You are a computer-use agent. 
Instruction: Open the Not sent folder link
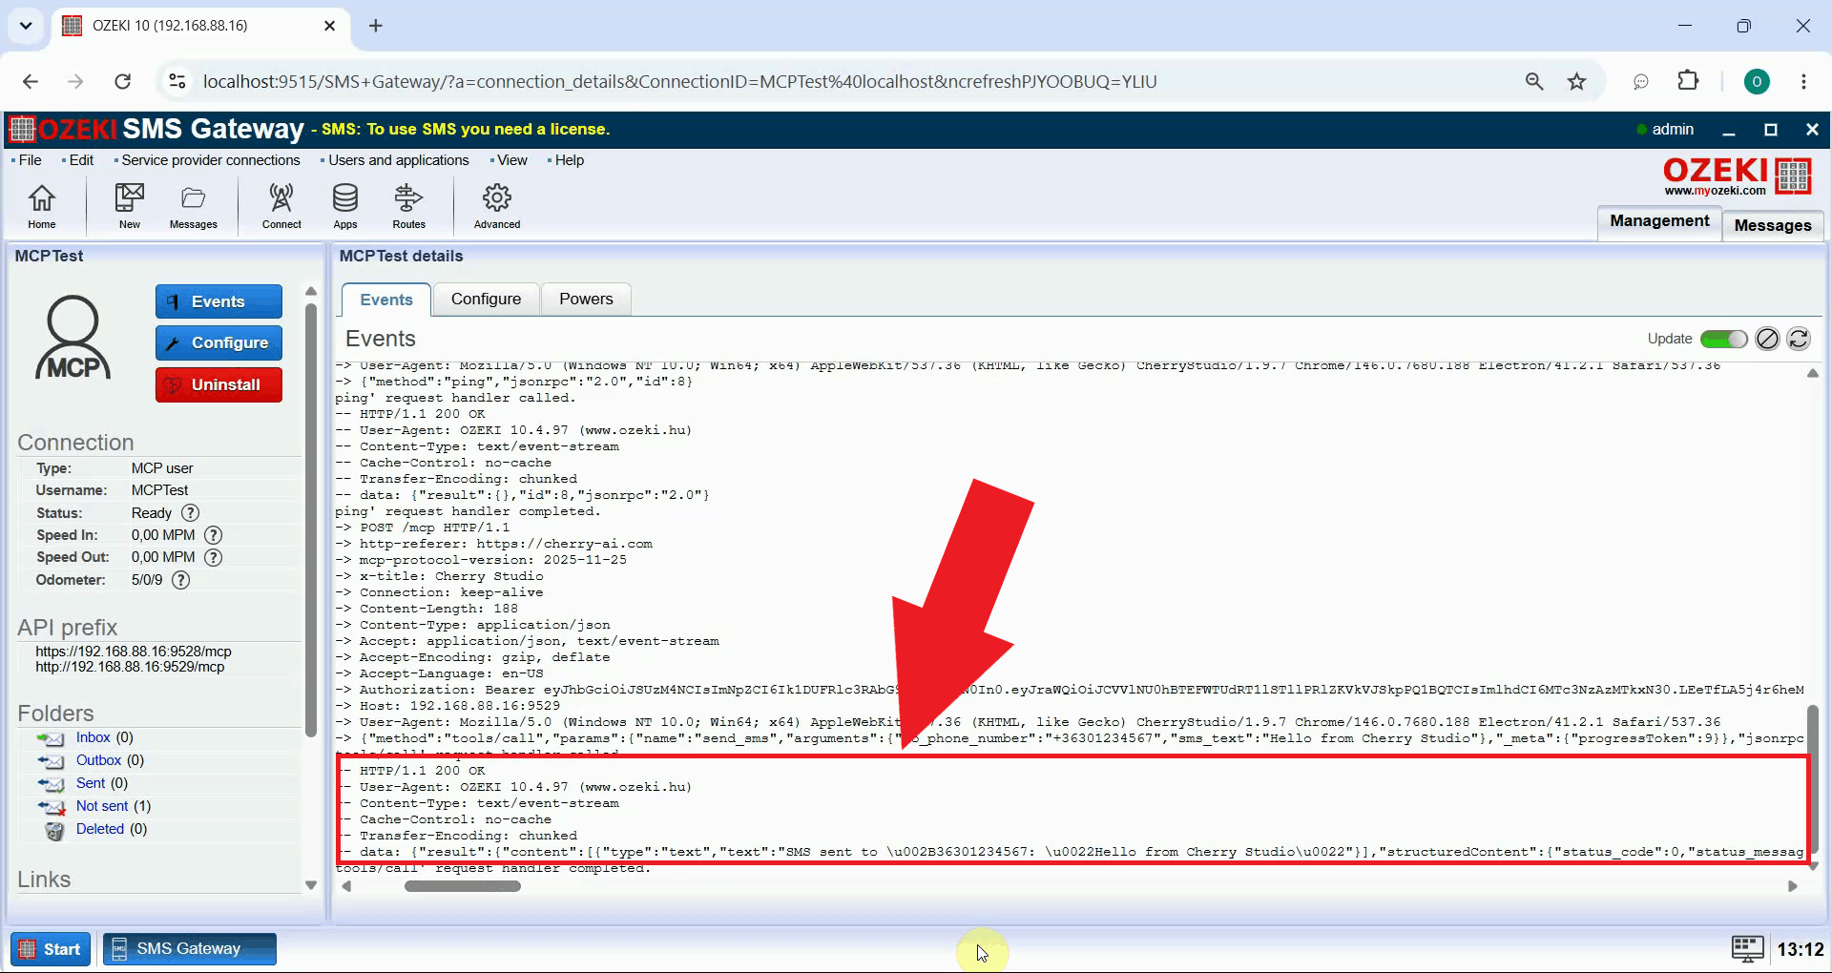click(x=102, y=807)
